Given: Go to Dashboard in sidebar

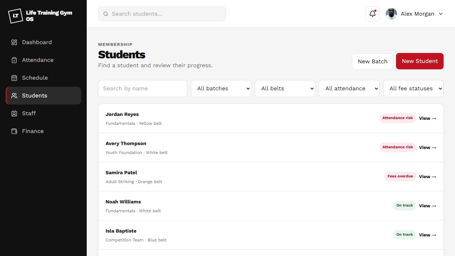Looking at the screenshot, I should coord(43,42).
